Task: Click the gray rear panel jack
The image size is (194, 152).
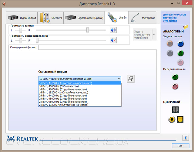Action: (170, 53)
